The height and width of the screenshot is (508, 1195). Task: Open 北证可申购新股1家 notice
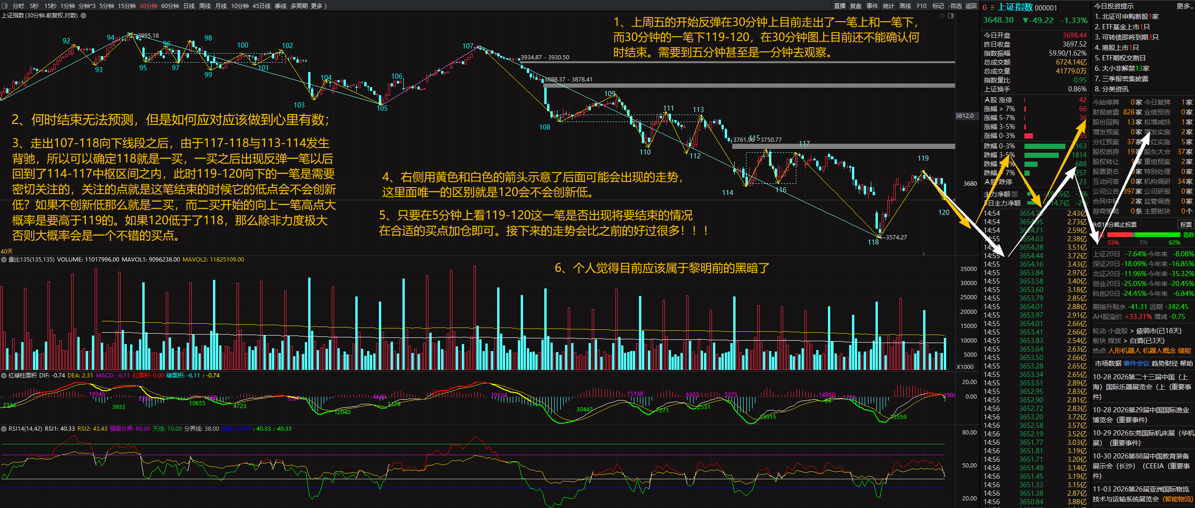pyautogui.click(x=1126, y=16)
